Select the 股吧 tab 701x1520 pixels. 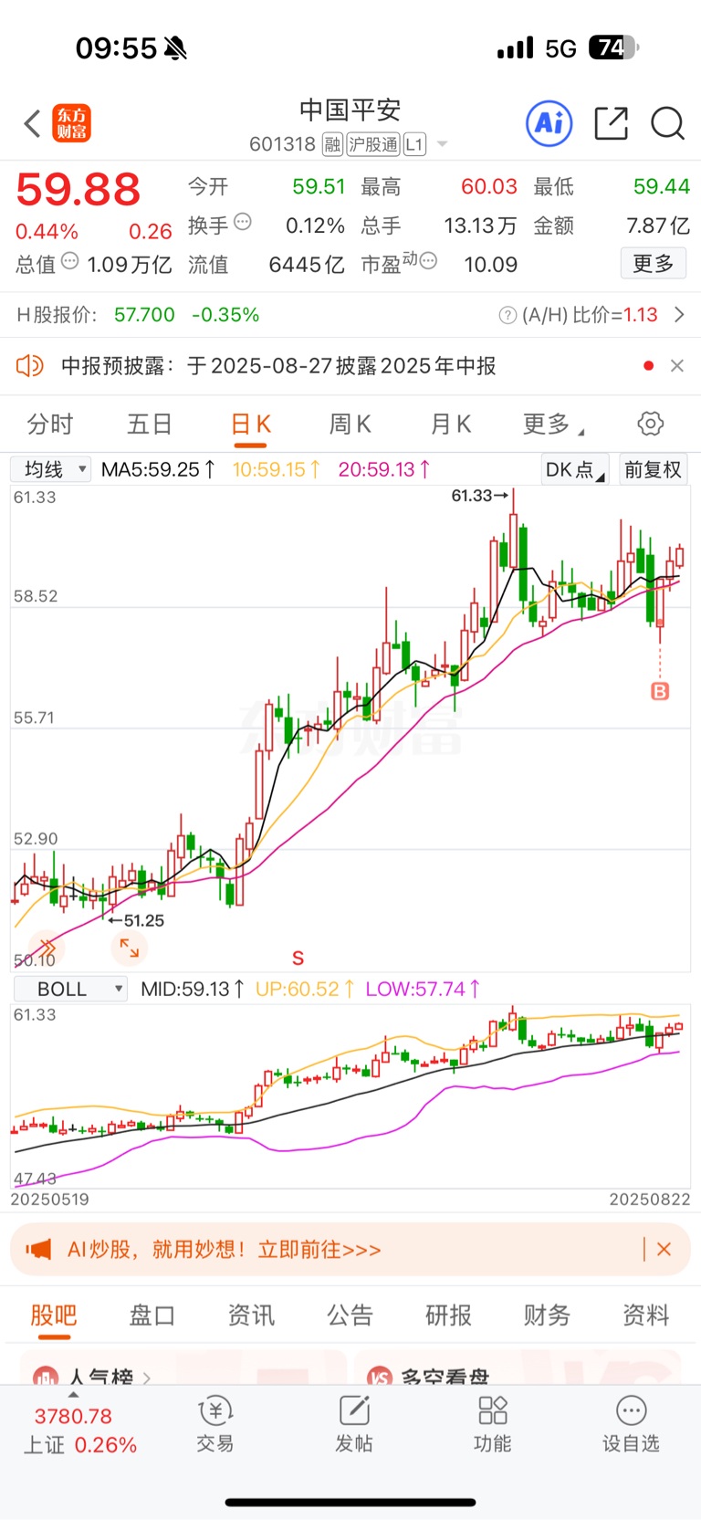pos(53,1316)
